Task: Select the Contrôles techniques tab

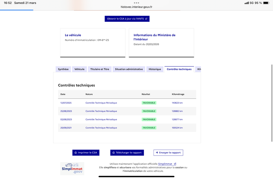Action: pyautogui.click(x=179, y=69)
